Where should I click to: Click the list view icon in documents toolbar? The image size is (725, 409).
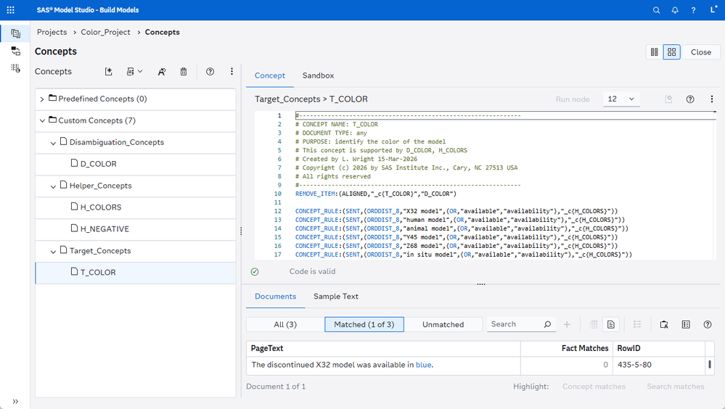point(637,324)
